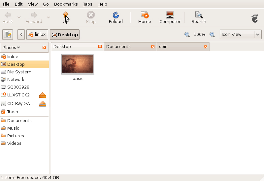Open Pictures bookmark in sidebar
264x181 pixels.
point(24,136)
